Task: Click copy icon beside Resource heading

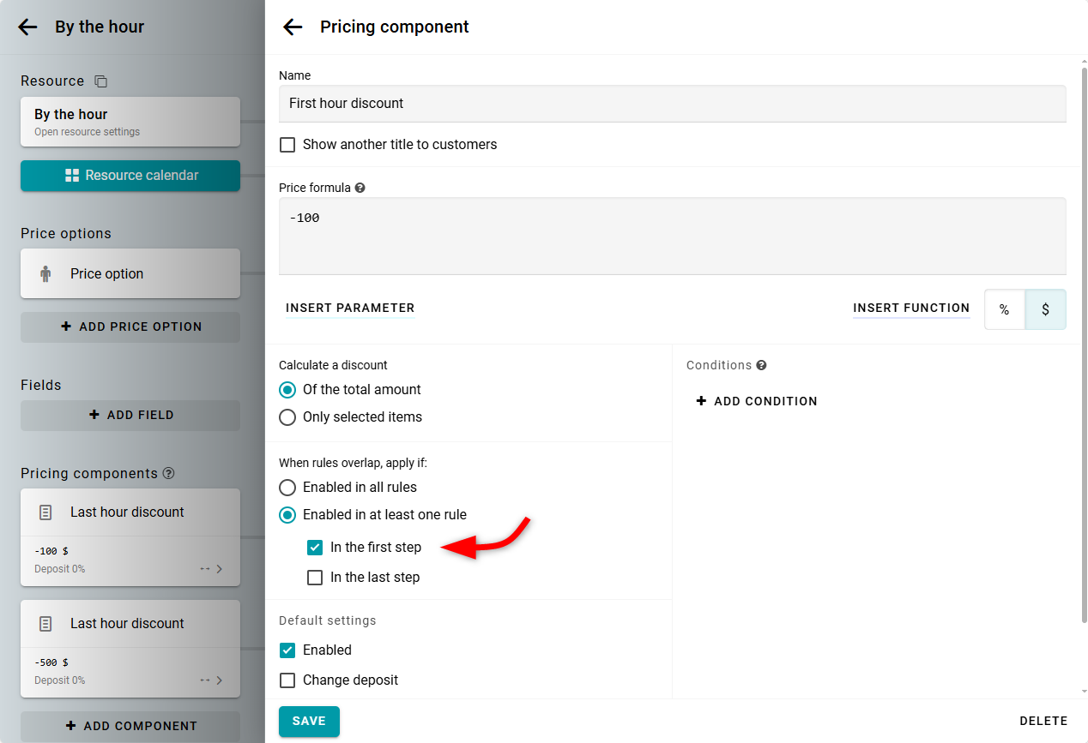Action: (x=100, y=81)
